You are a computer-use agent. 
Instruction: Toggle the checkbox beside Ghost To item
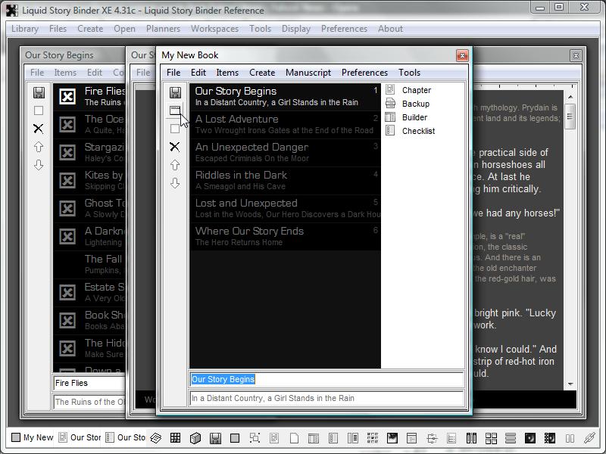coord(67,209)
